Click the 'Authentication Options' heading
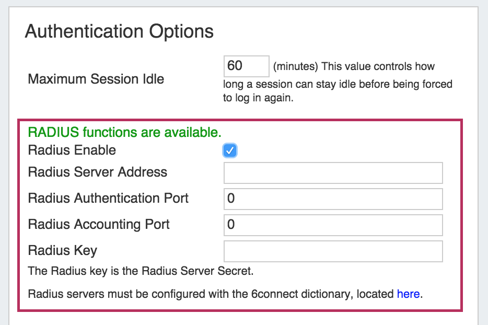The width and height of the screenshot is (488, 325). (x=119, y=31)
